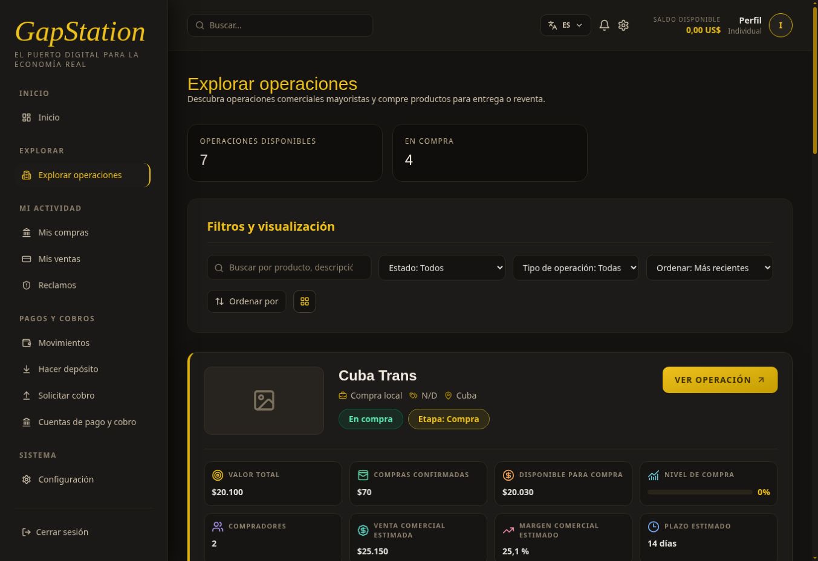The image size is (818, 561).
Task: Expand the Estado: Todos dropdown
Action: pyautogui.click(x=442, y=268)
